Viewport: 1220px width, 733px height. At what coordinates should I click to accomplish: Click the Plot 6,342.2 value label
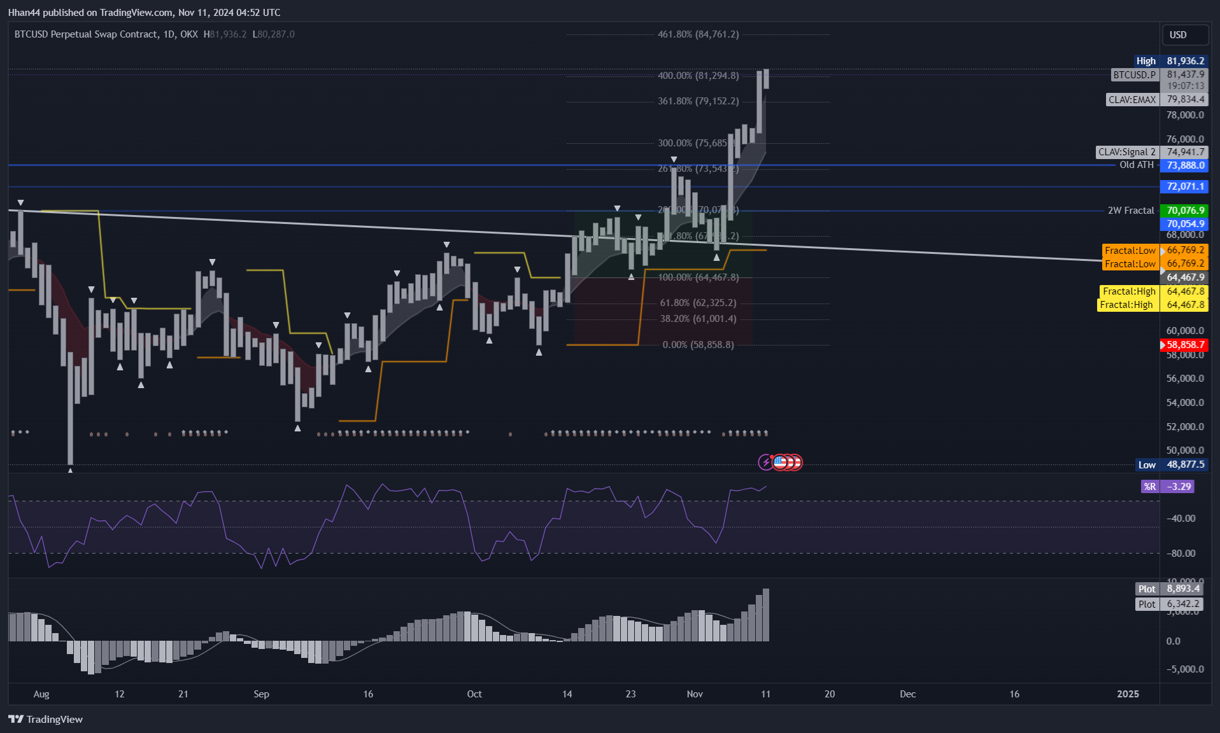pyautogui.click(x=1170, y=604)
